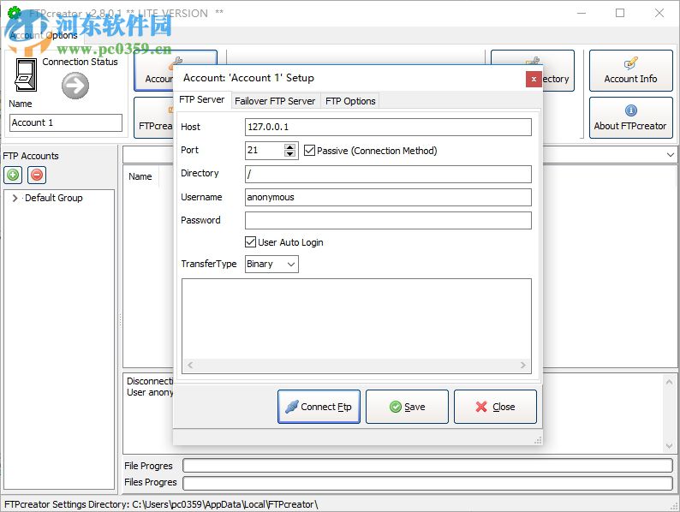
Task: Click the 'Disconnecti' log line
Action: point(150,381)
